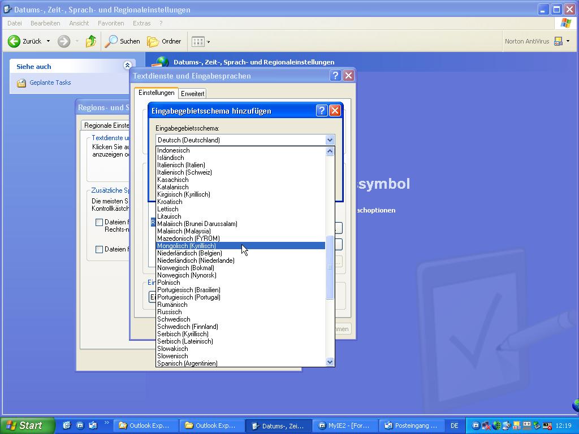Screen dimensions: 579x434
Task: Open the Favoriten menu
Action: [x=111, y=23]
